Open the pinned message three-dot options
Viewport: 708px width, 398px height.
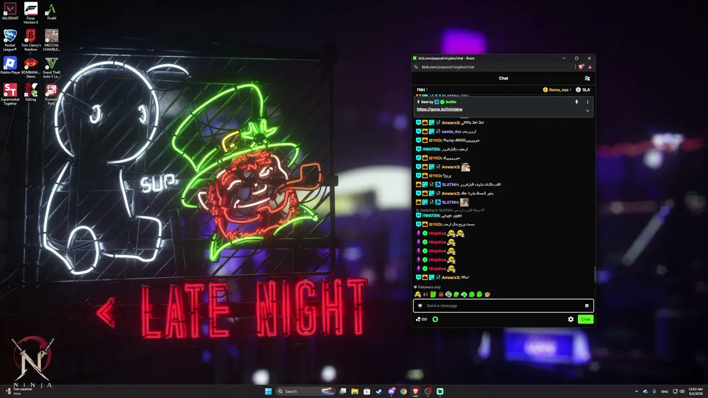(587, 102)
